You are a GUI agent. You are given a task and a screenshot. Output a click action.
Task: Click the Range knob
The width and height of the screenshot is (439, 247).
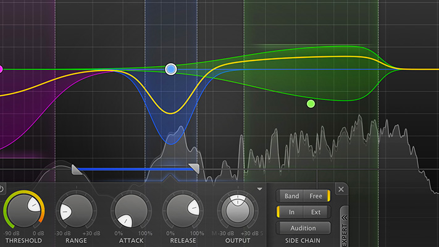(x=76, y=212)
